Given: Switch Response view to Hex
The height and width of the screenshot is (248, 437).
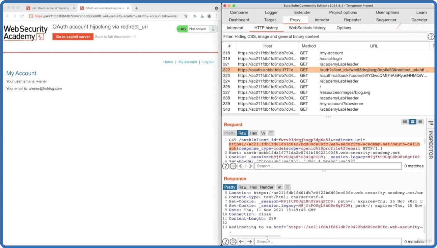Looking at the screenshot, I should click(x=253, y=187).
